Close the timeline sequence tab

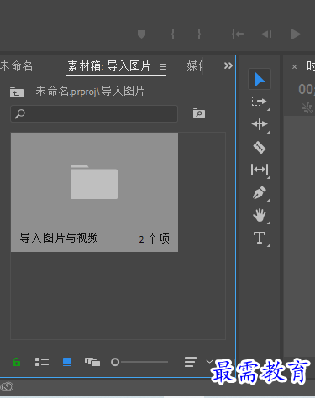point(294,67)
